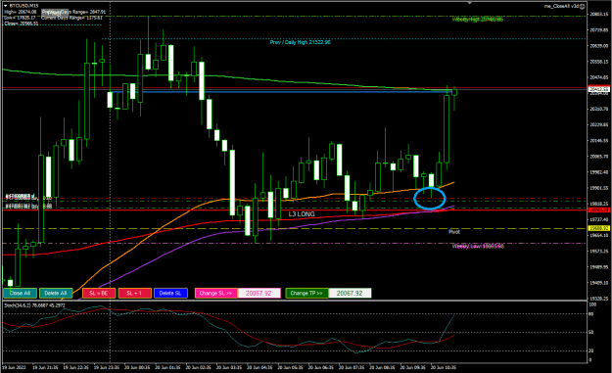
Task: Click the 80 level on the stochastic scale
Action: coord(590,313)
